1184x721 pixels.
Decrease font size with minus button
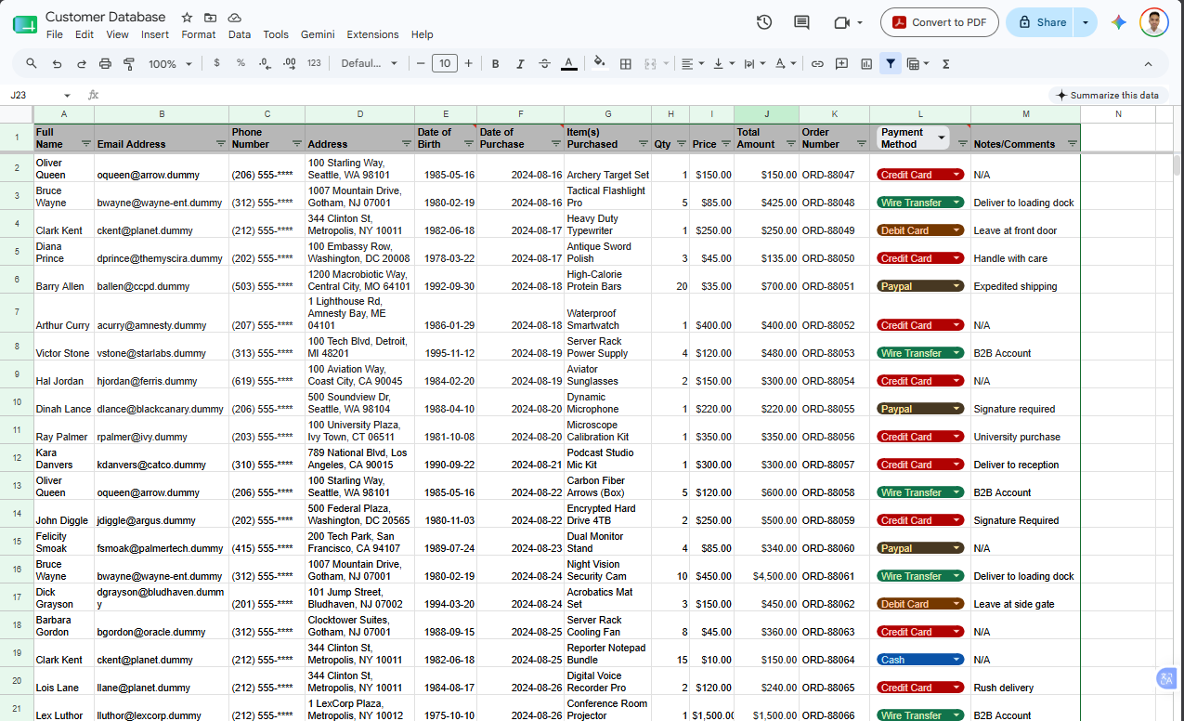421,63
